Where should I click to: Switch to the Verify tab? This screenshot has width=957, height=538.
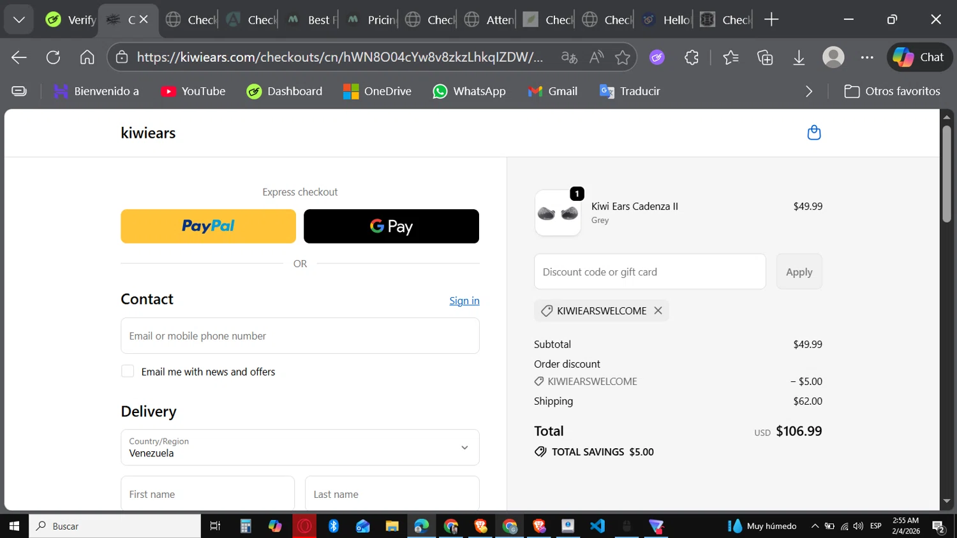(70, 20)
